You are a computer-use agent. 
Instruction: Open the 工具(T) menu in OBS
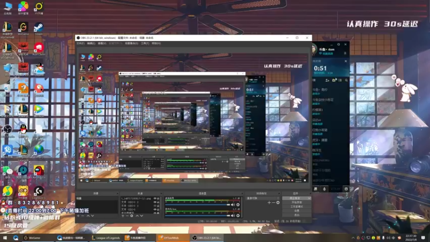click(145, 44)
